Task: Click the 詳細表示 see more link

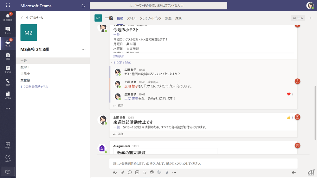Action: pyautogui.click(x=119, y=56)
